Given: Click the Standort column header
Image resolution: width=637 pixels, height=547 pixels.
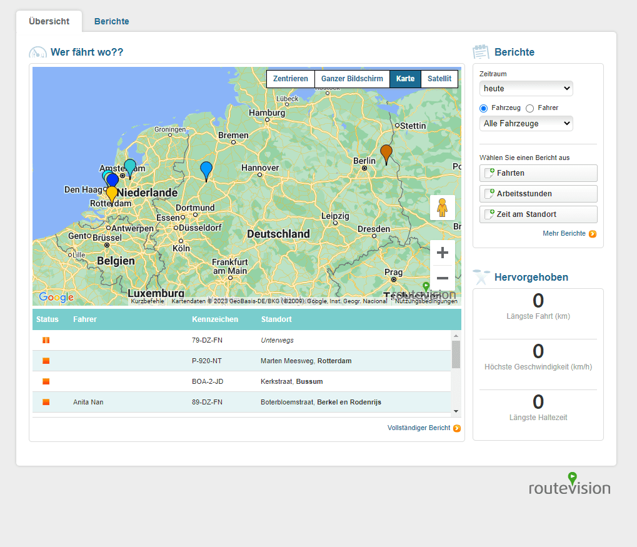Looking at the screenshot, I should coord(276,319).
